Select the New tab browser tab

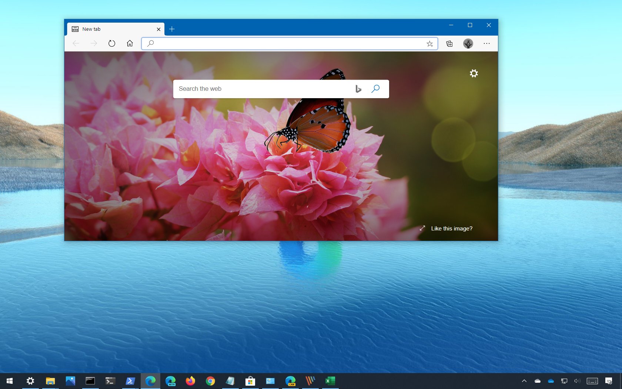pyautogui.click(x=107, y=29)
